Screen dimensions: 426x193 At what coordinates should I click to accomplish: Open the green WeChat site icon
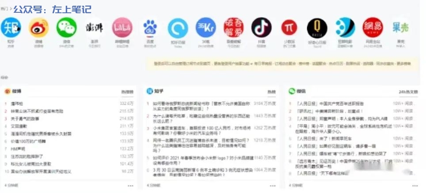coord(67,27)
